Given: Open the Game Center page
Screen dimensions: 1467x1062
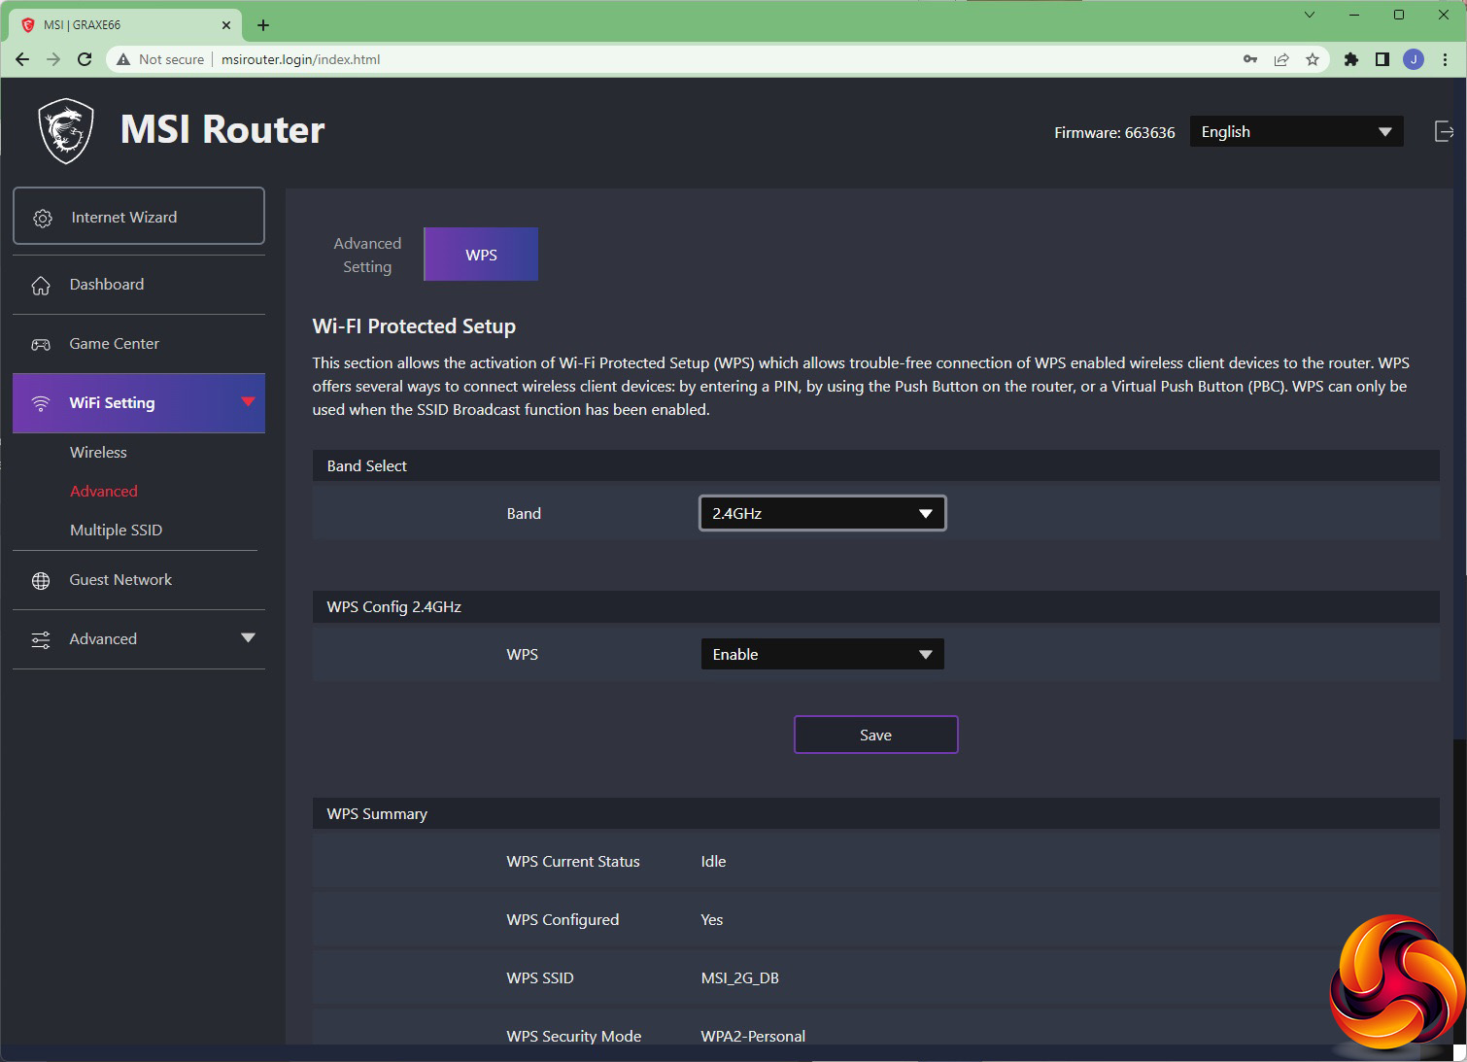Looking at the screenshot, I should pos(139,344).
